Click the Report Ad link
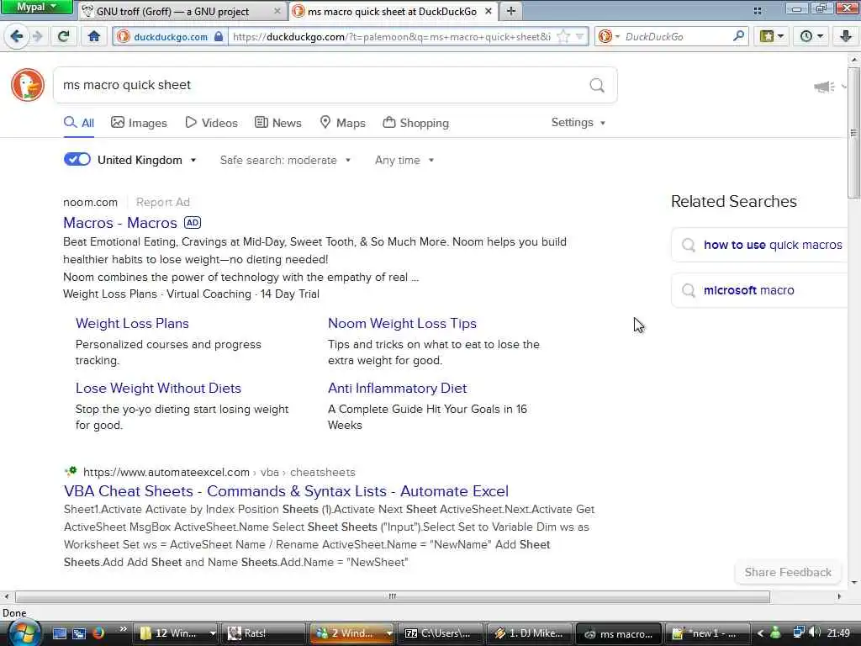 [163, 202]
